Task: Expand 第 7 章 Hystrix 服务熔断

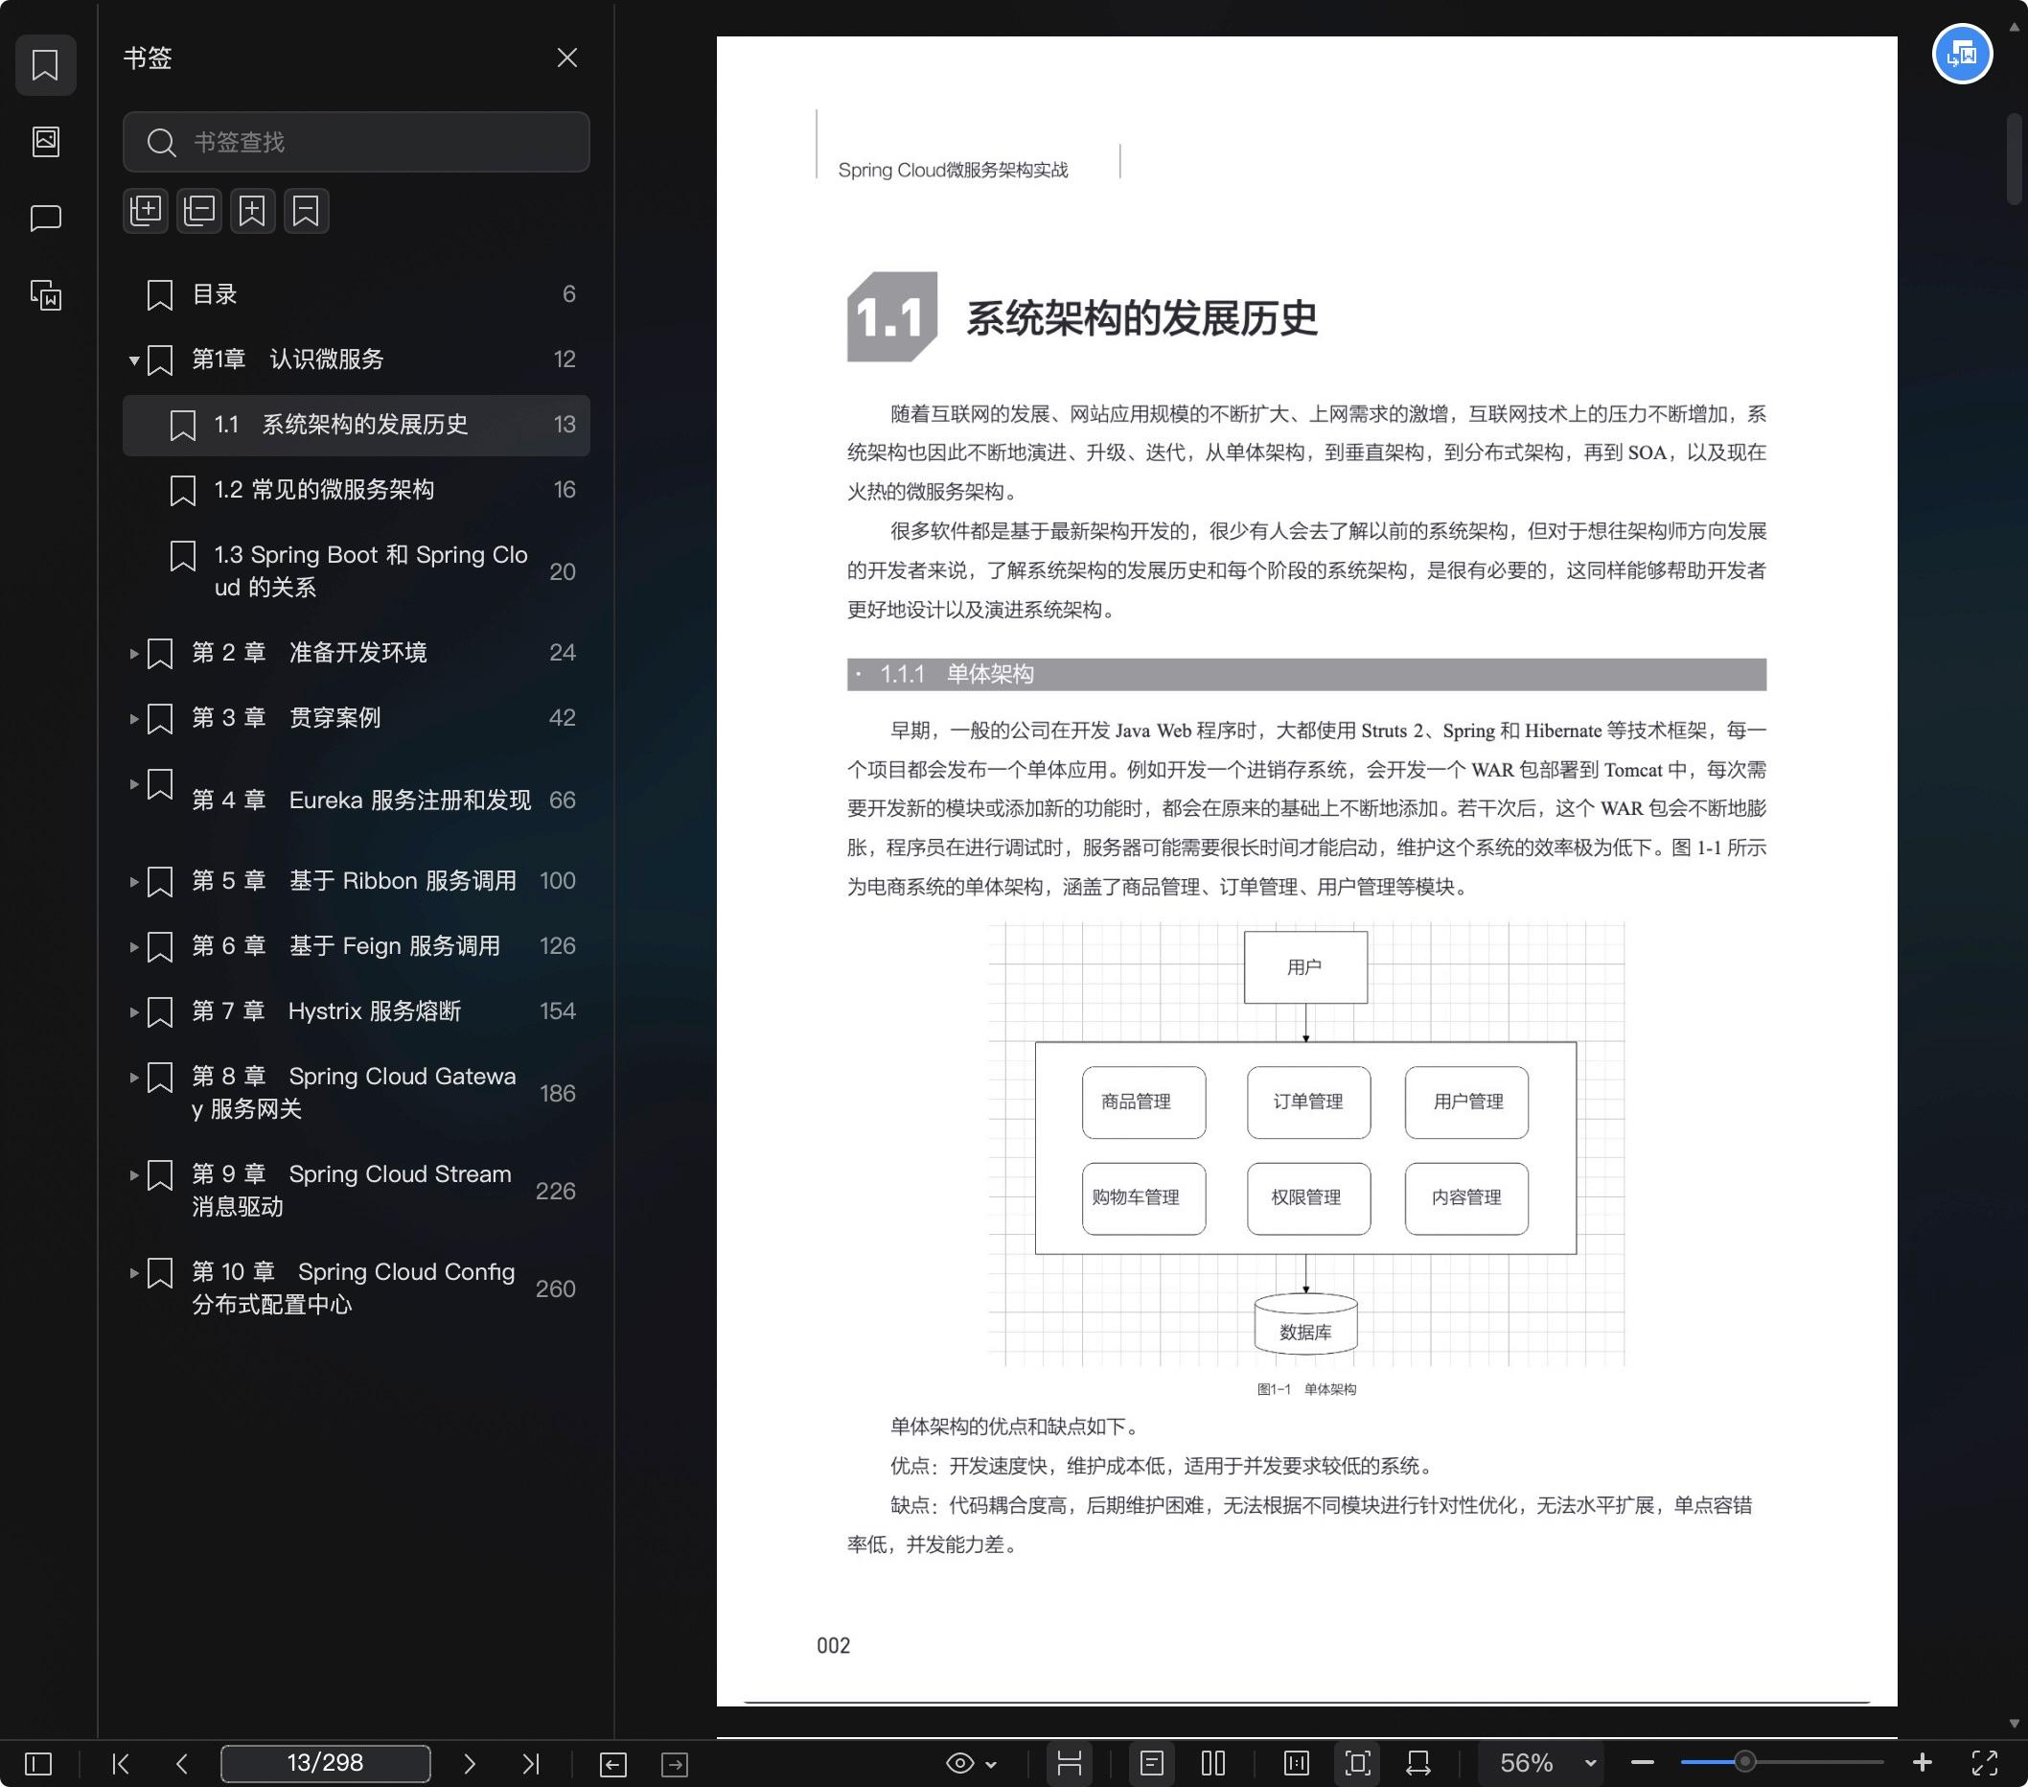Action: tap(134, 1012)
